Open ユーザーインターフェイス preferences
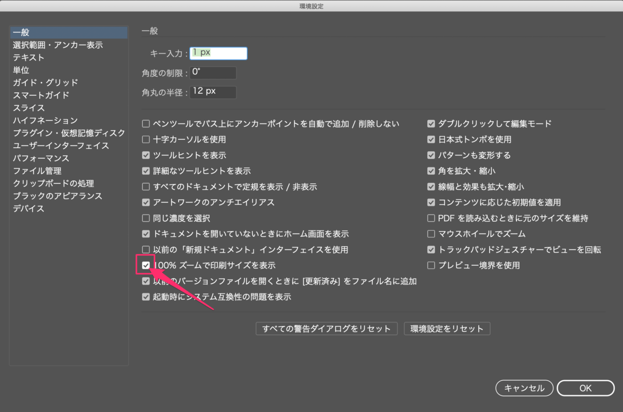The height and width of the screenshot is (412, 623). click(69, 146)
